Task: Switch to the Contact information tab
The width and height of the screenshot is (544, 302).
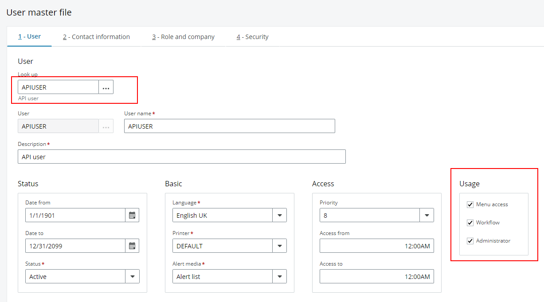Action: point(96,37)
